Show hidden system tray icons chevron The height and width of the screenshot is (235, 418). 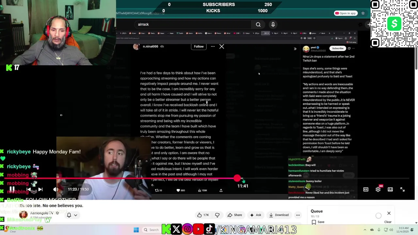click(365, 230)
